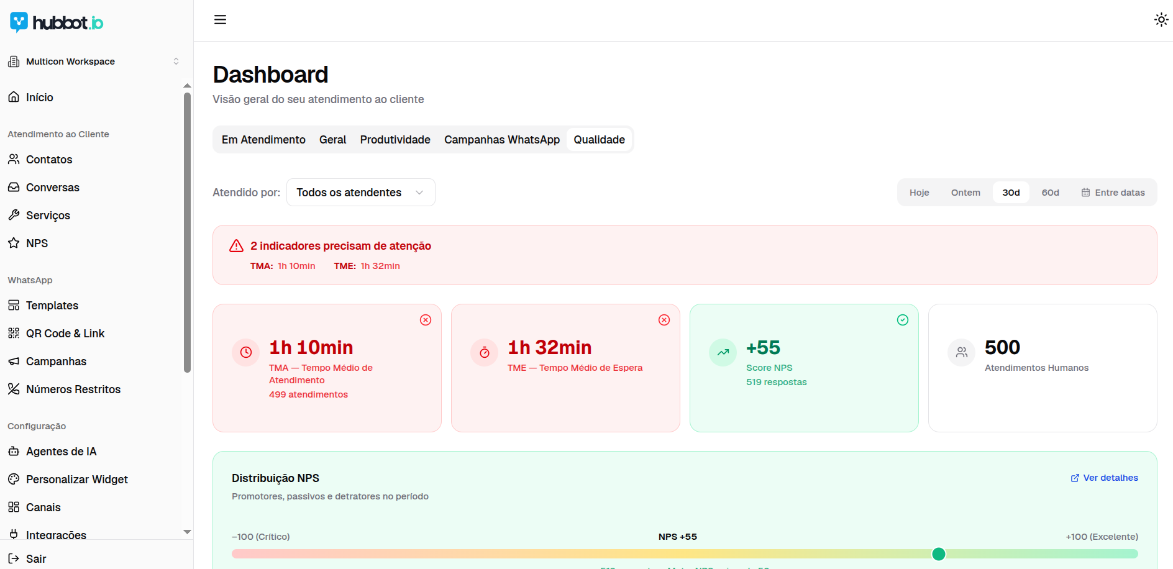This screenshot has width=1173, height=569.
Task: Click the warning triangle alert icon
Action: tap(236, 246)
